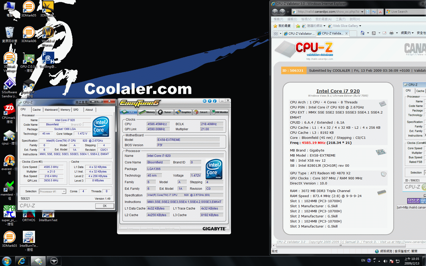Image resolution: width=426 pixels, height=266 pixels.
Task: Click Internet Explorer on the taskbar
Action: point(22,261)
